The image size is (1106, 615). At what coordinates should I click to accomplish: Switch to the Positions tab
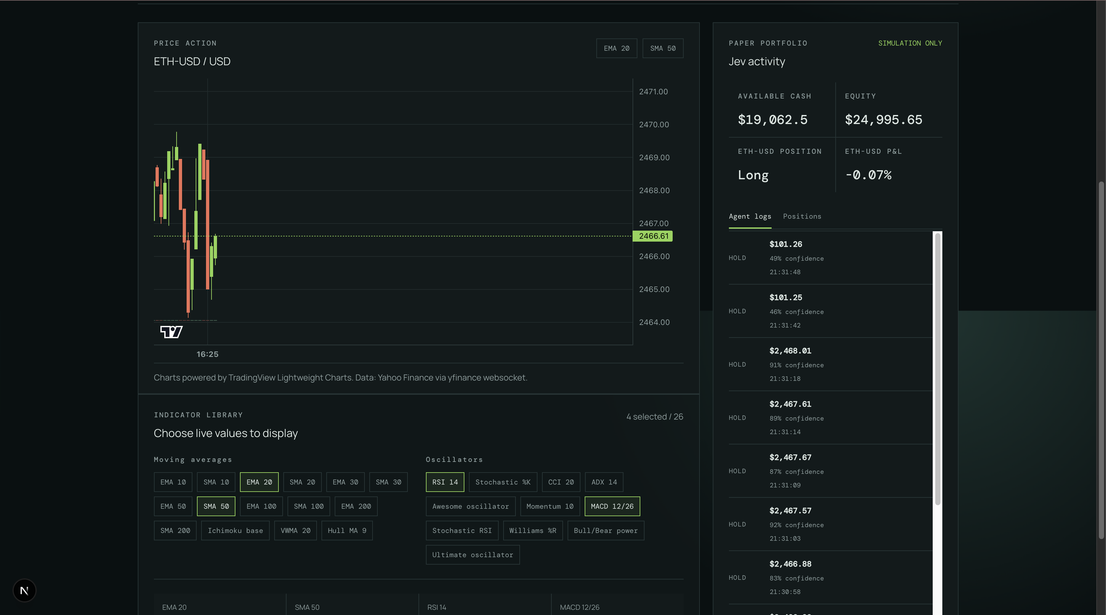pyautogui.click(x=802, y=217)
